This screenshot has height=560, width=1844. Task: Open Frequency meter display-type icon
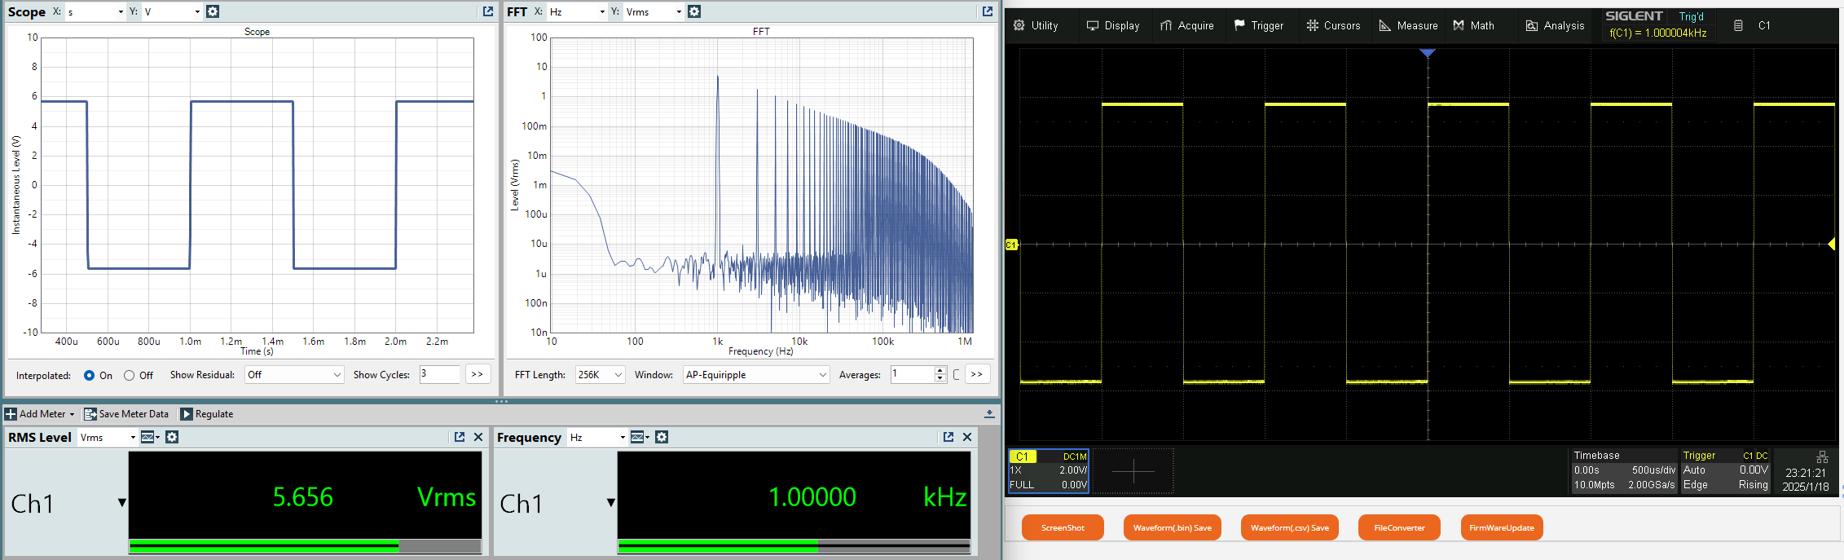(x=639, y=437)
